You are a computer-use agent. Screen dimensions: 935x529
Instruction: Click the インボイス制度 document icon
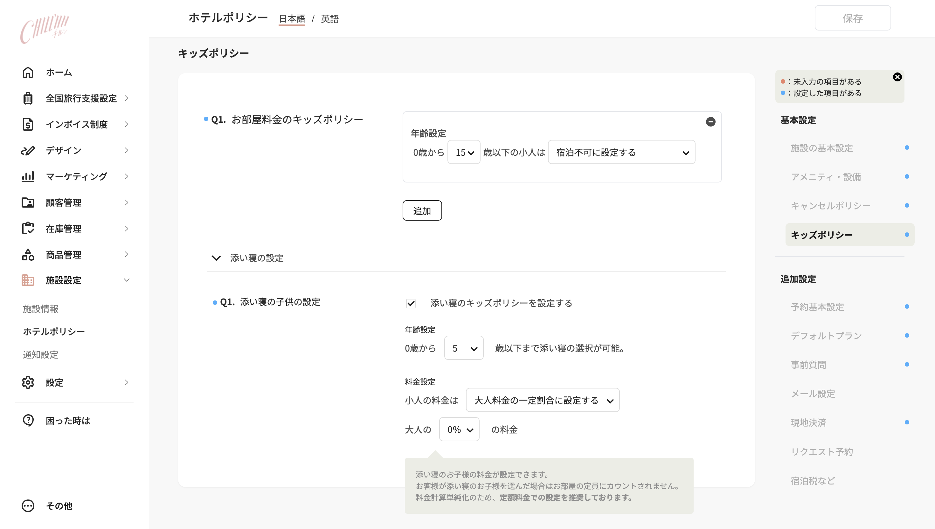coord(28,124)
